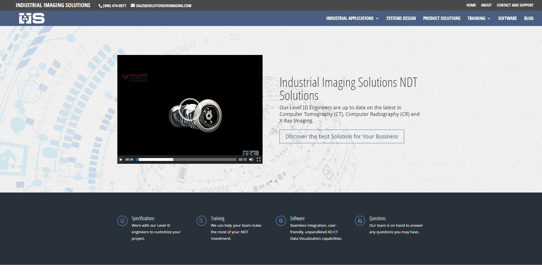Screen dimensions: 542x272
Task: Select the first slider pagination dot
Action: click(266, 181)
